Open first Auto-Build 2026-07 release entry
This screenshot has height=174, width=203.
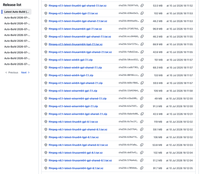pos(17,18)
